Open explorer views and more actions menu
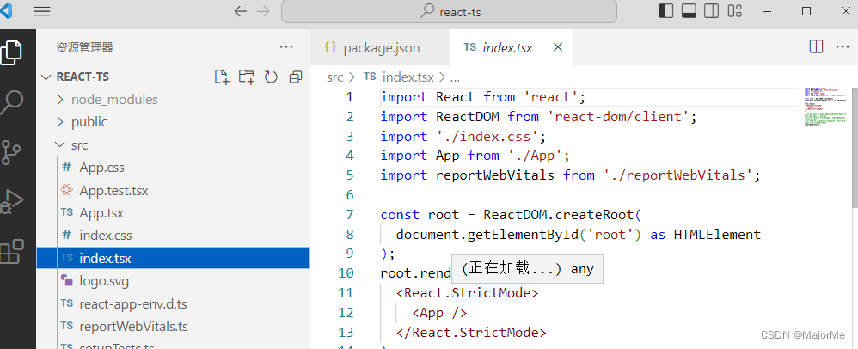The width and height of the screenshot is (858, 349). pyautogui.click(x=286, y=47)
